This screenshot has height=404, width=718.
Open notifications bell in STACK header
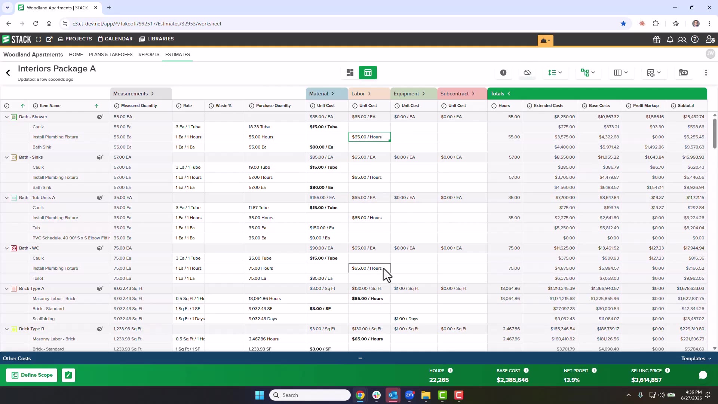click(x=670, y=39)
